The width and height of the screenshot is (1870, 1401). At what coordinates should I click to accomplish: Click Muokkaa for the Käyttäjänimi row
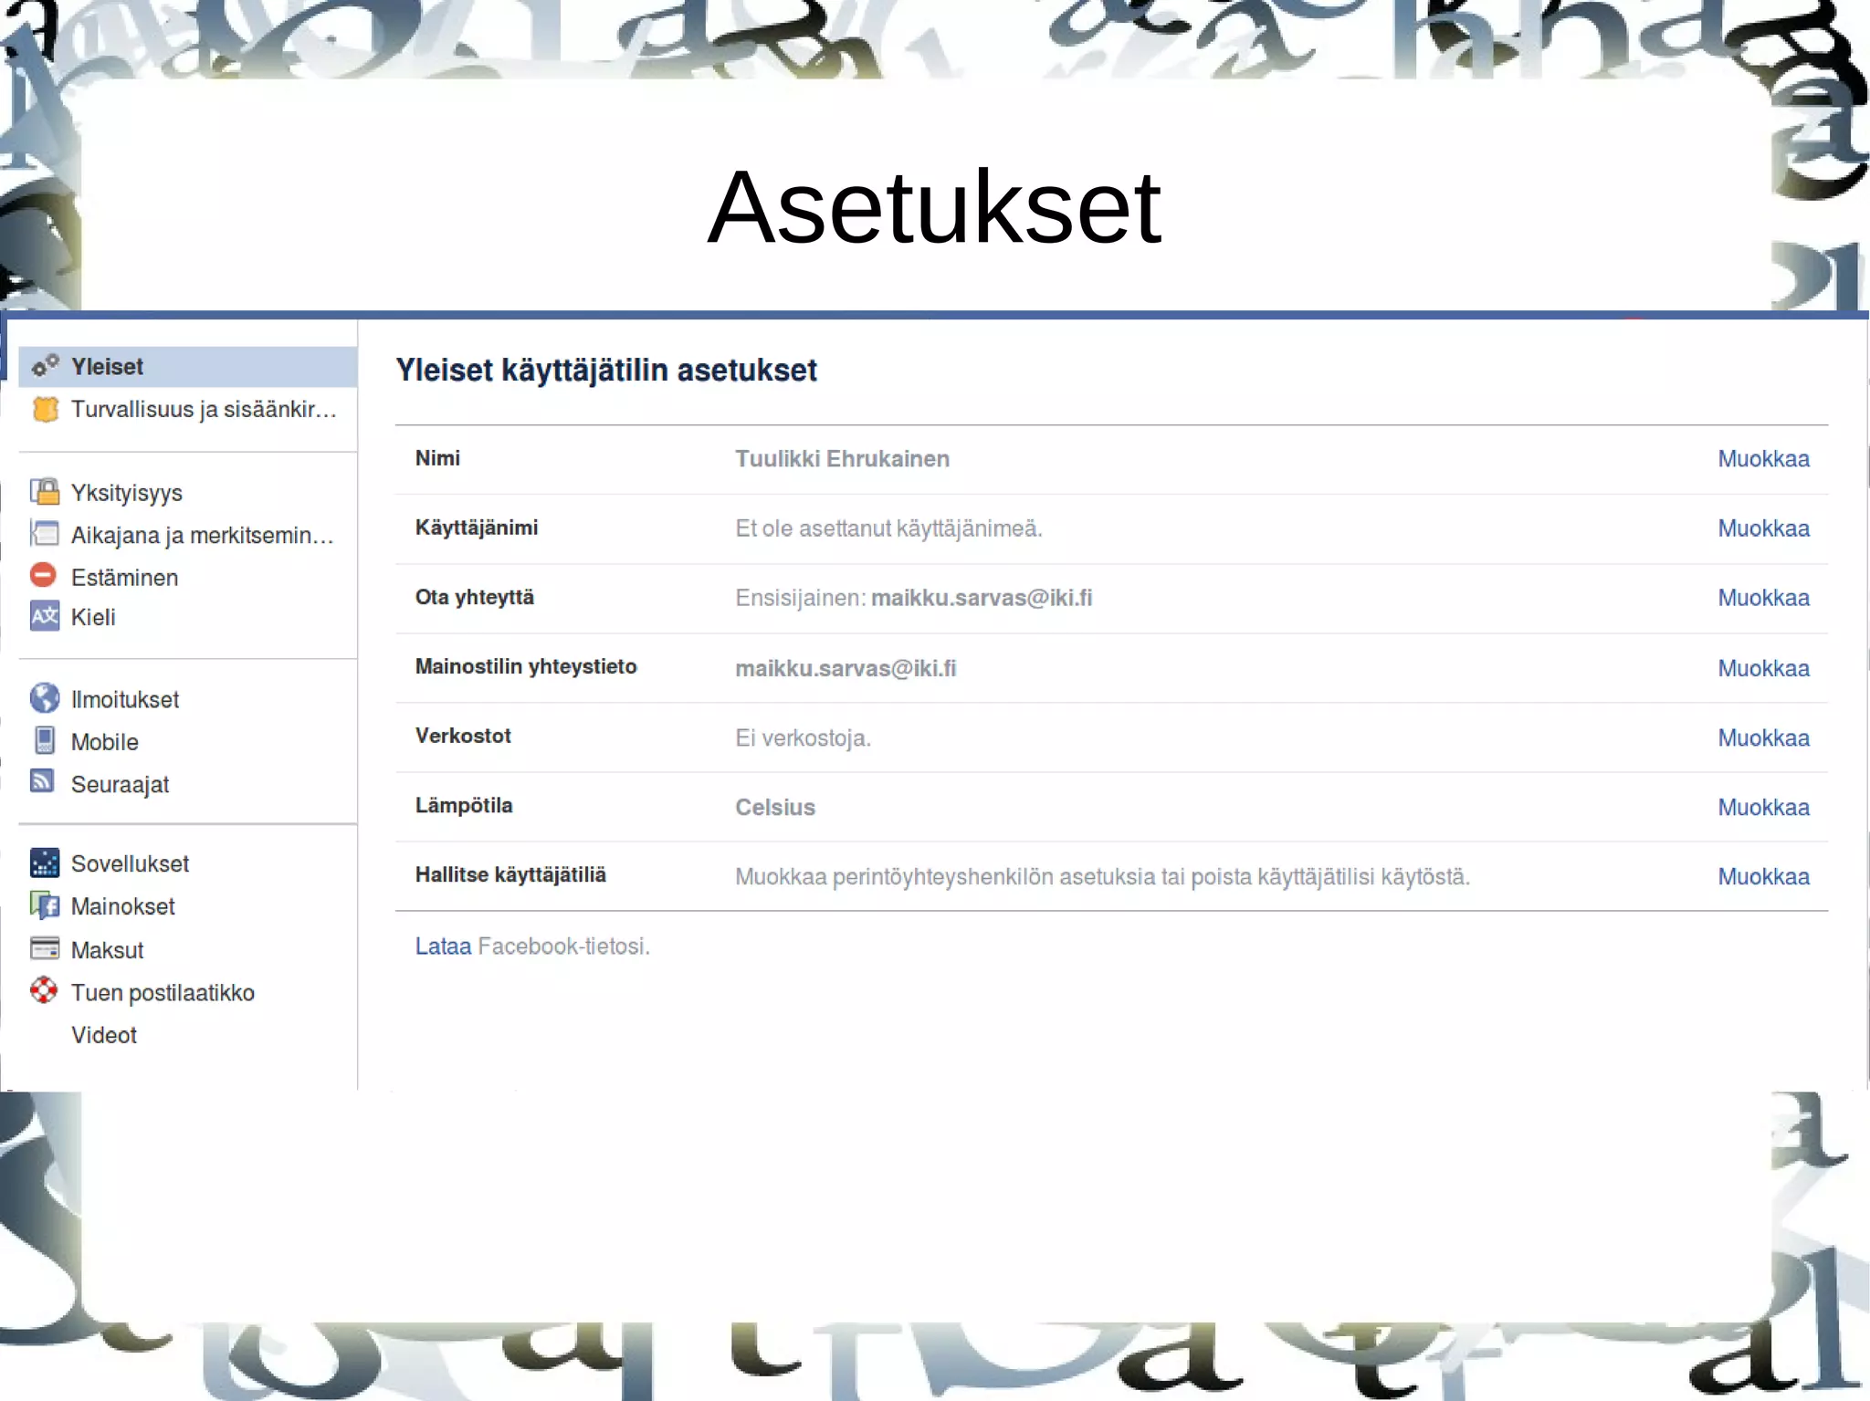point(1763,528)
